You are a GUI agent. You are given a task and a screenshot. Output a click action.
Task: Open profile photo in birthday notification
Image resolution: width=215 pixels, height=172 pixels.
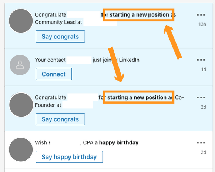point(21,149)
